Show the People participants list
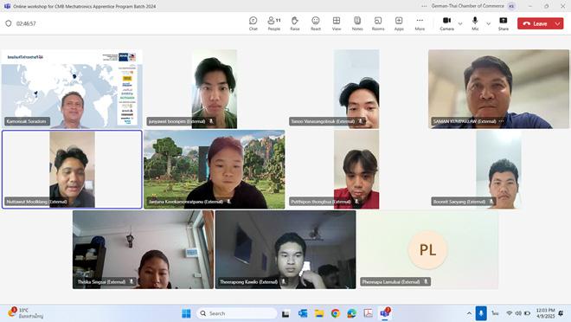Image resolution: width=571 pixels, height=322 pixels. [274, 23]
